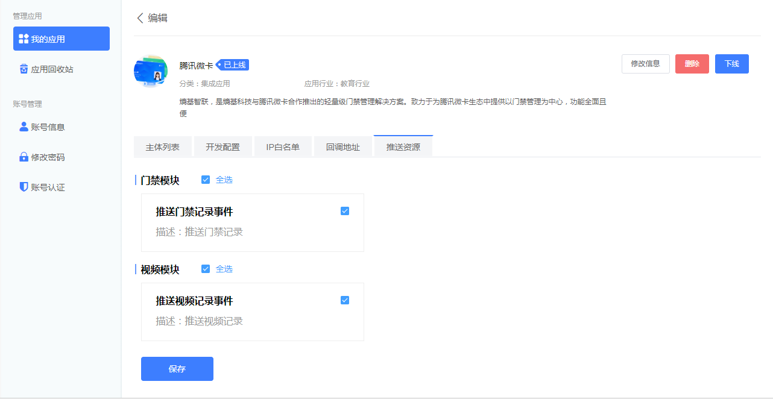Click the back arrow next to 编辑
The image size is (773, 399).
(140, 18)
